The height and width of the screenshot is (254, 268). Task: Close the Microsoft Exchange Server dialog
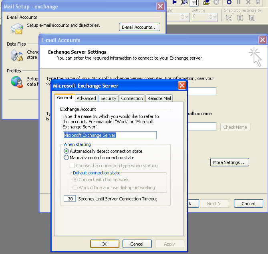click(x=182, y=85)
